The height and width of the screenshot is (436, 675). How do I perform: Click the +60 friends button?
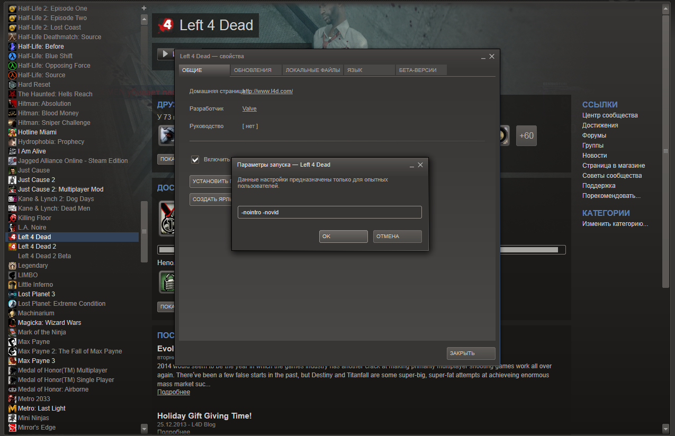pos(527,135)
